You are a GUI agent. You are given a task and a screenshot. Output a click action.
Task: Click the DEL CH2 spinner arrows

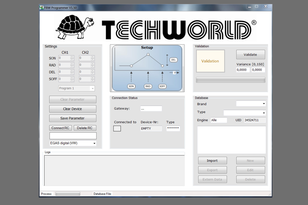[93, 72]
